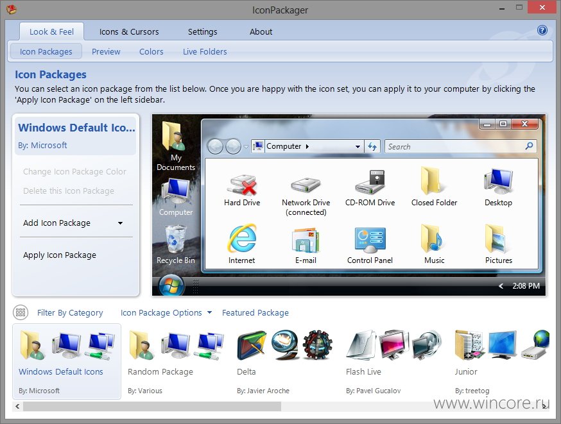Click Delete this Icon Package
This screenshot has width=561, height=424.
(x=69, y=191)
